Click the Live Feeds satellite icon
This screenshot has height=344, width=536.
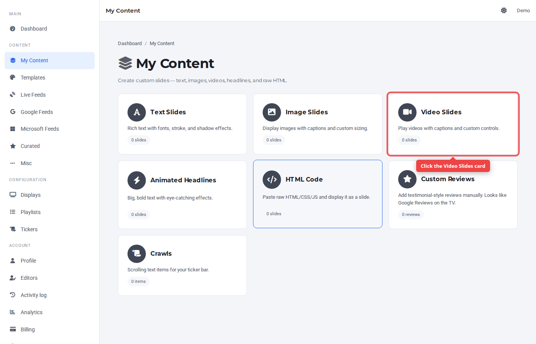coord(13,94)
